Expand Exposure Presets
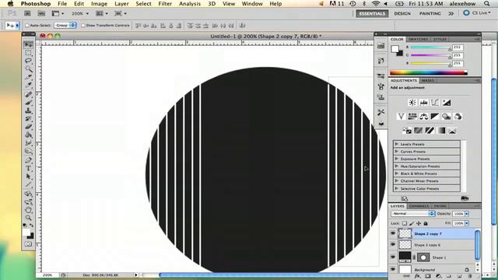Screen dimensions: 498x280 (397, 159)
